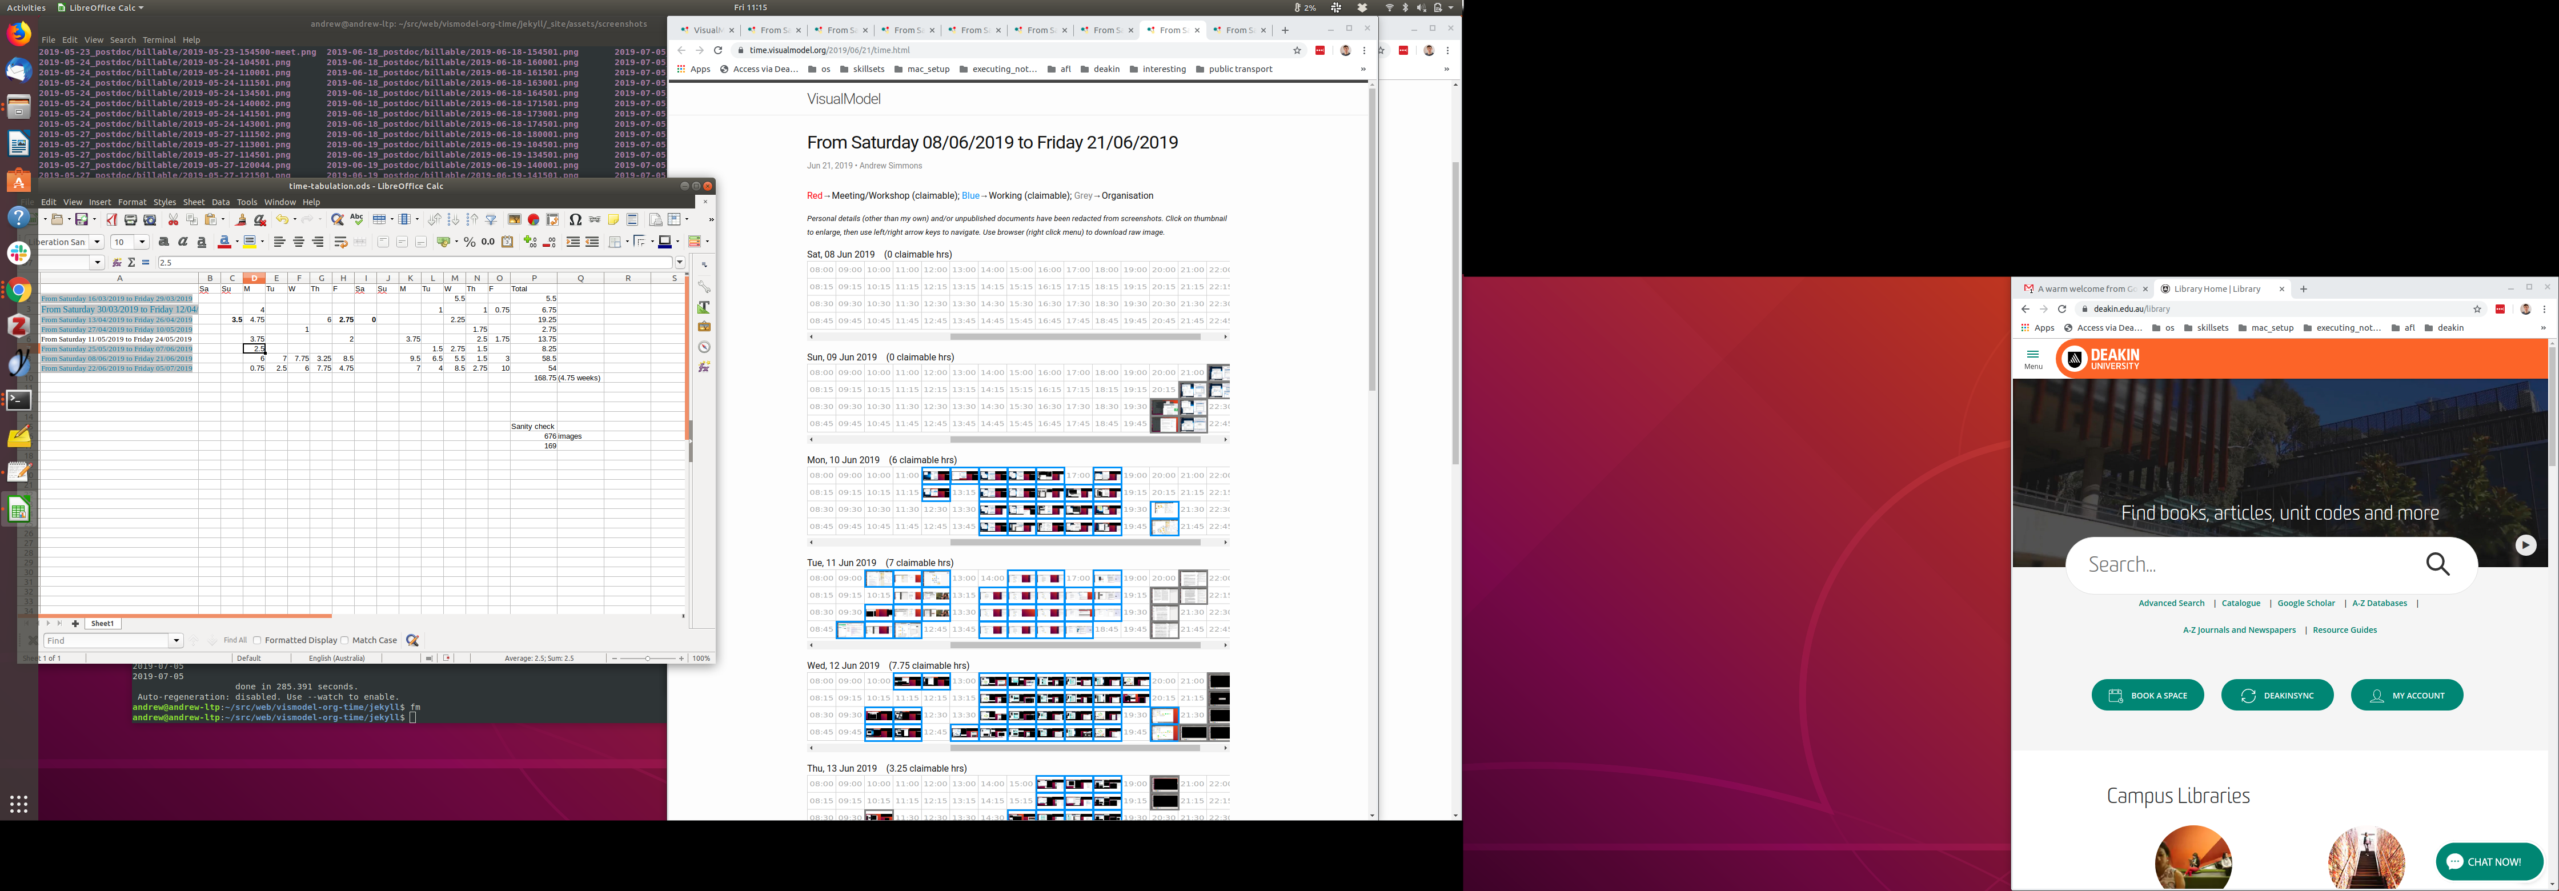Click the Insert Chart icon in Calc toolbar
2559x891 pixels.
tap(534, 219)
